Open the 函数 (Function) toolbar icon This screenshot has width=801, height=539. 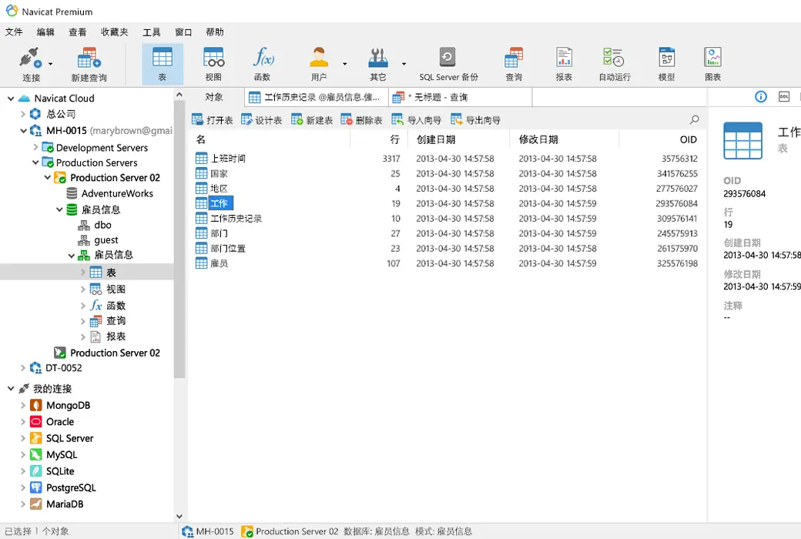click(263, 65)
